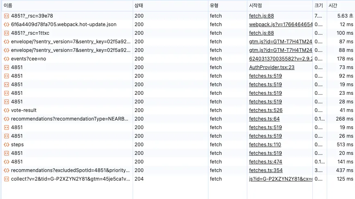Sort by the 이름 column header
The height and width of the screenshot is (199, 355).
click(8, 5)
